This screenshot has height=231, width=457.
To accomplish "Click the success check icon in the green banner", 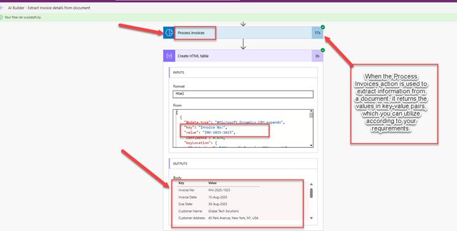I will pyautogui.click(x=1, y=17).
